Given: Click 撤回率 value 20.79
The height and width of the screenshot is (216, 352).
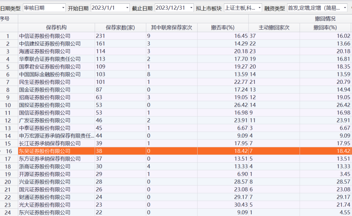Looking at the screenshot, I should coord(343,82).
